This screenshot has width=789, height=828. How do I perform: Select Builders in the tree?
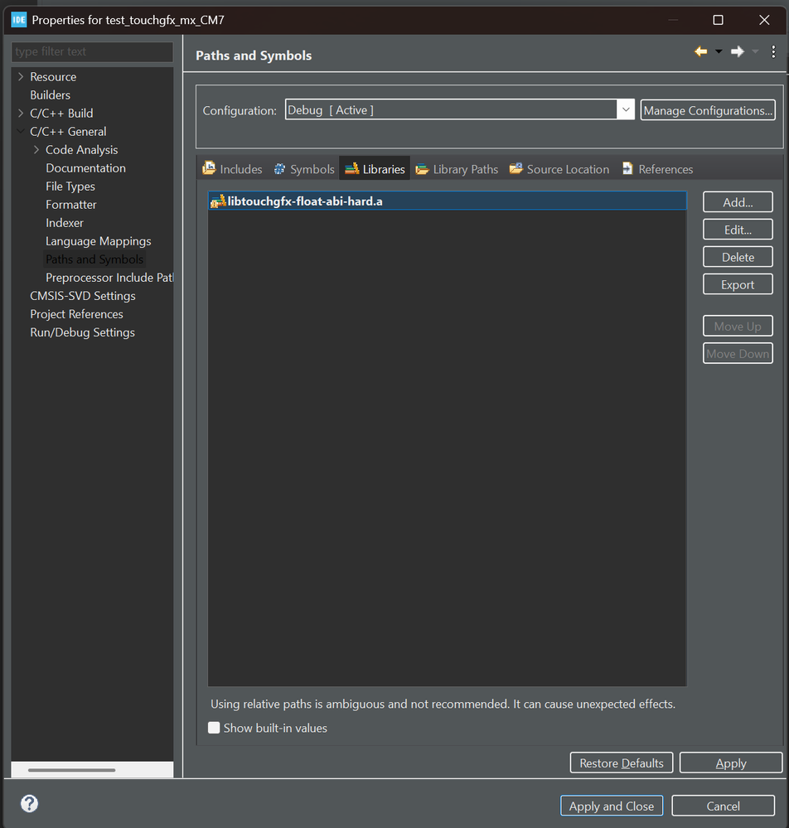click(x=51, y=95)
